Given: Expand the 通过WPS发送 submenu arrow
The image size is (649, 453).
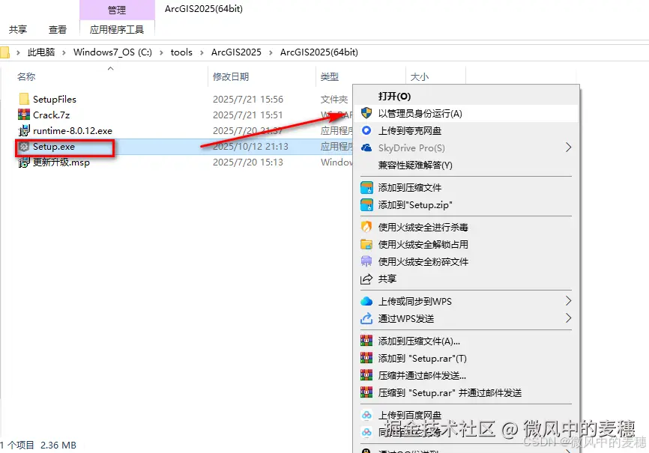Looking at the screenshot, I should click(568, 317).
